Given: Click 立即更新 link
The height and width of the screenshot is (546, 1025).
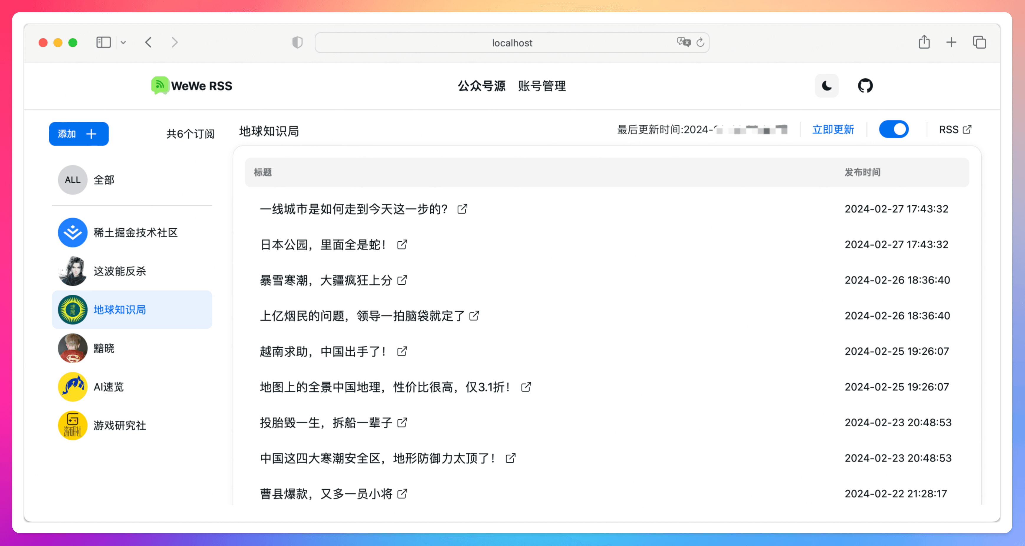Looking at the screenshot, I should click(833, 130).
